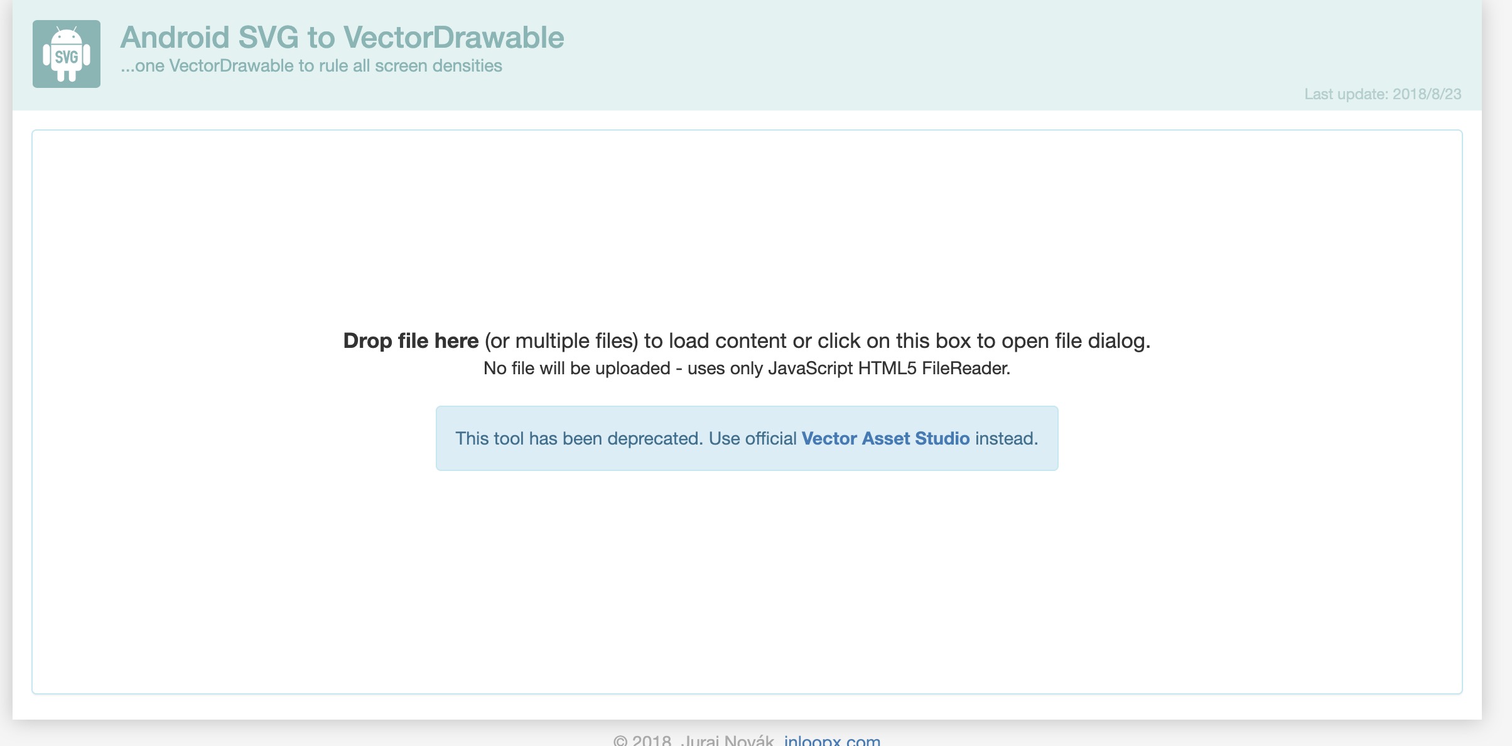The width and height of the screenshot is (1512, 746).
Task: Click the 'This tool has been deprecated' text
Action: tap(578, 438)
